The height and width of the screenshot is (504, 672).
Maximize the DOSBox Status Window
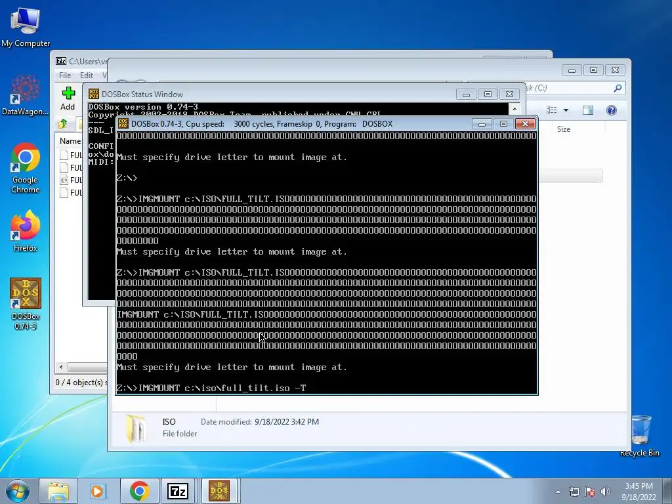point(488,94)
